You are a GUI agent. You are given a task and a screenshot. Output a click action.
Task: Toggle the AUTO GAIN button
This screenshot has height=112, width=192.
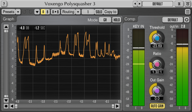(157, 106)
